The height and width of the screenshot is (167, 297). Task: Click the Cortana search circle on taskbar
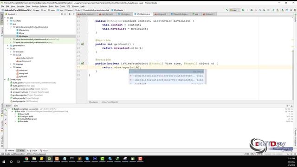pyautogui.click(x=11, y=161)
